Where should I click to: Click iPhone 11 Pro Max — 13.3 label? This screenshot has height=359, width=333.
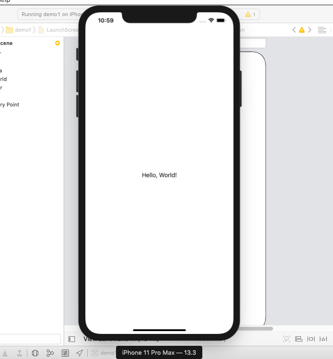(x=159, y=352)
